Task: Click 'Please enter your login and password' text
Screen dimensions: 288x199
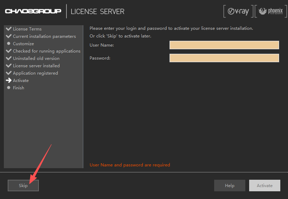Action: 171,28
